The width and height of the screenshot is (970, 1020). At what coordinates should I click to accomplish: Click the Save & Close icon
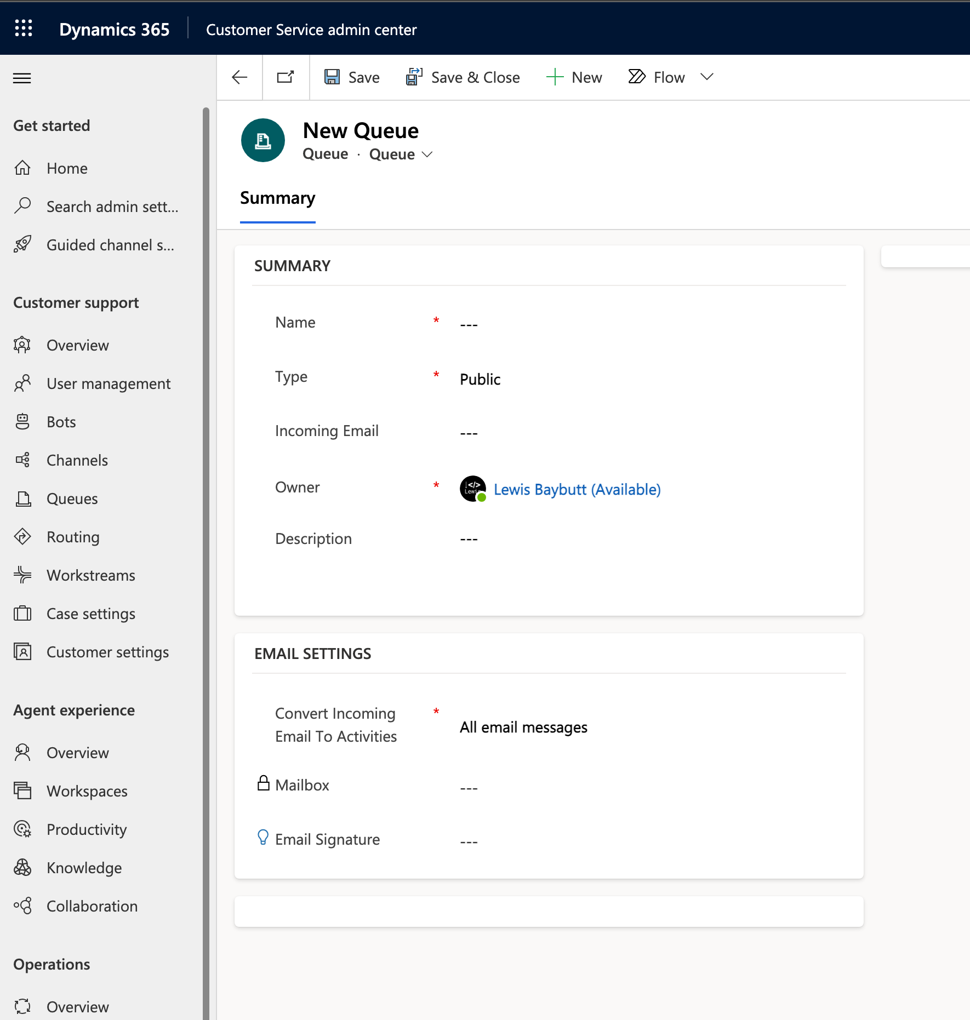point(414,77)
